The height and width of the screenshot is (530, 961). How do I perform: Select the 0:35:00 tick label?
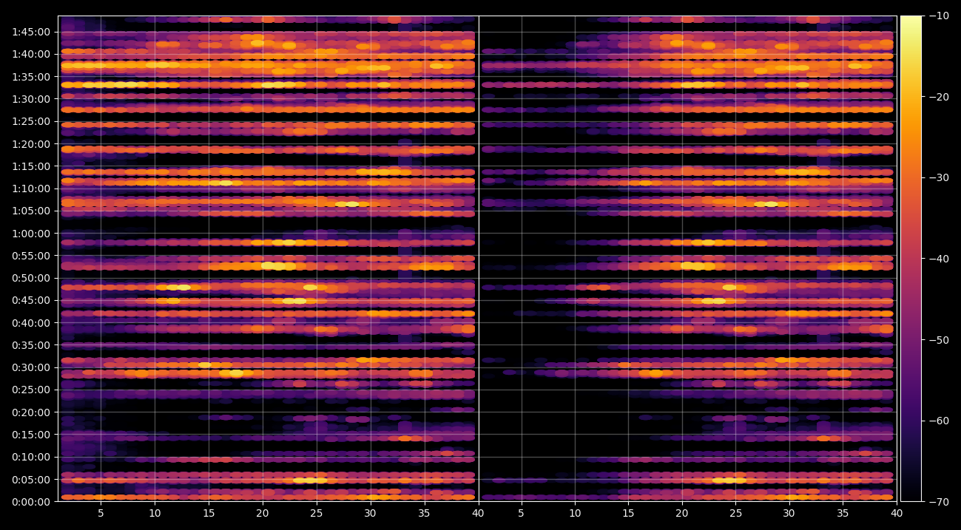[x=31, y=345]
